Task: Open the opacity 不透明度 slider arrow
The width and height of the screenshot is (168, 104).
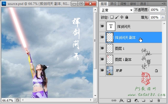Action: click(163, 10)
